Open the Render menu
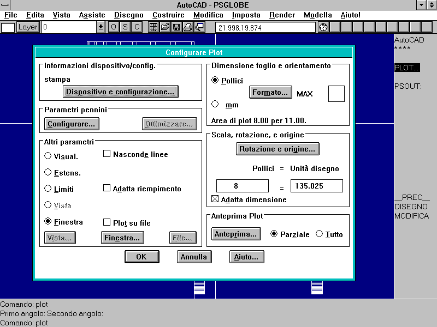This screenshot has width=437, height=327. (282, 15)
